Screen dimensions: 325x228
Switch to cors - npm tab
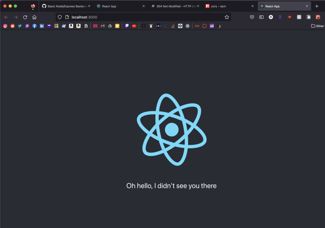coord(230,6)
